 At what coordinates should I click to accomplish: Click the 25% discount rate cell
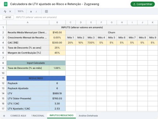pos(57,48)
